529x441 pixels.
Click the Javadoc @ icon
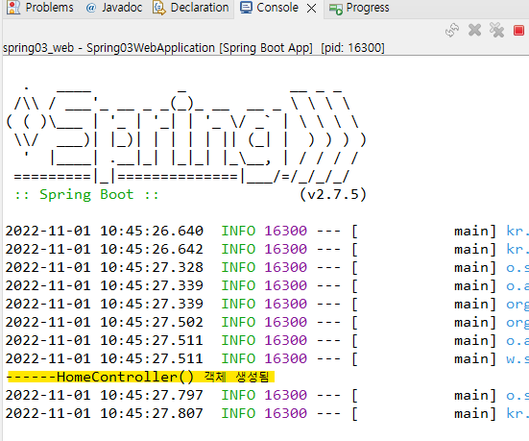[91, 8]
